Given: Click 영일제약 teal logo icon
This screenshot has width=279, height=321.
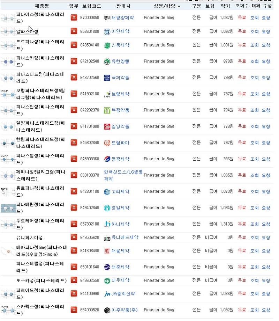Looking at the screenshot, I should click(x=107, y=208).
